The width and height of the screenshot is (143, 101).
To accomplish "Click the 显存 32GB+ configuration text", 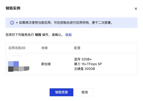I will click(x=83, y=59).
